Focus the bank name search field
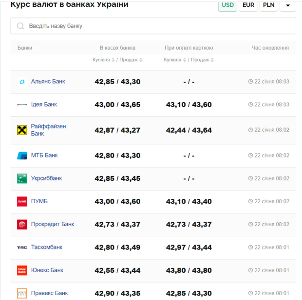 [x=156, y=26]
